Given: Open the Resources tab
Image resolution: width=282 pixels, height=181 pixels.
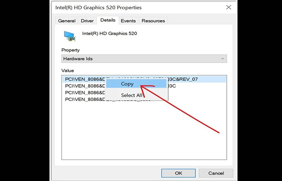Looking at the screenshot, I should click(153, 21).
